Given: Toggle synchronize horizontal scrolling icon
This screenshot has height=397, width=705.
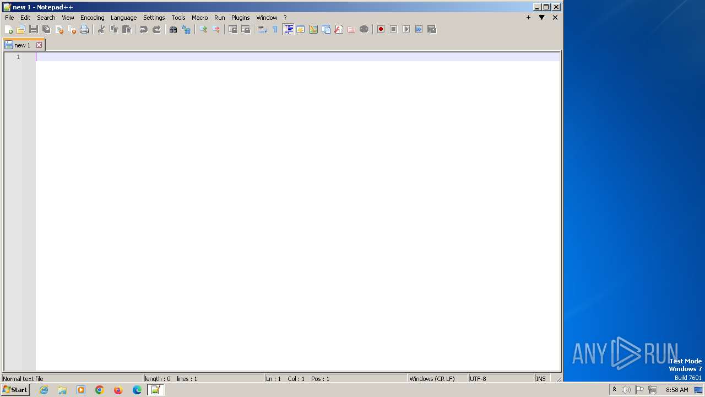Looking at the screenshot, I should click(x=246, y=29).
